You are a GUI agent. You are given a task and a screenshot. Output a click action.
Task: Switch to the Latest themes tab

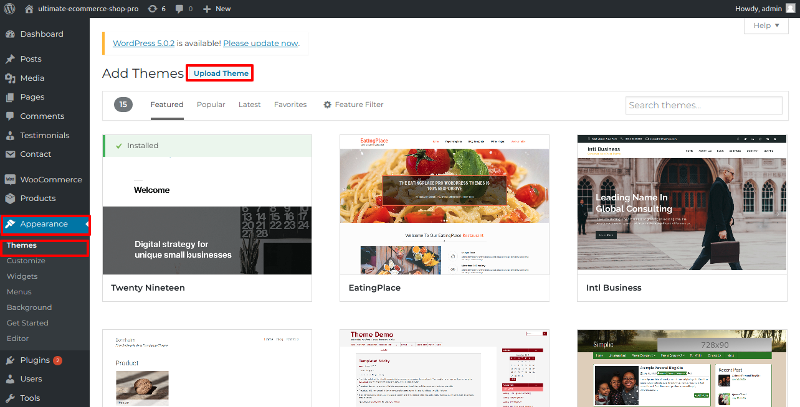[x=250, y=105]
